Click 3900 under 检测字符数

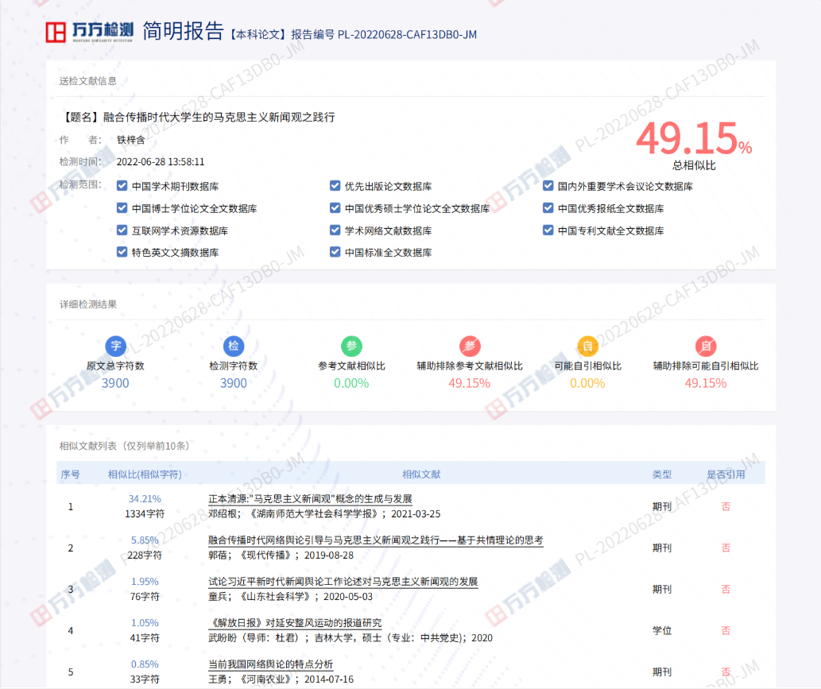234,383
